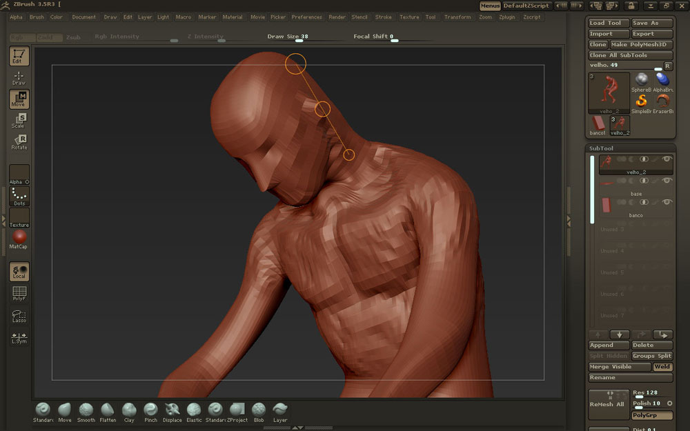Open the Dots stroke type picker

19,196
